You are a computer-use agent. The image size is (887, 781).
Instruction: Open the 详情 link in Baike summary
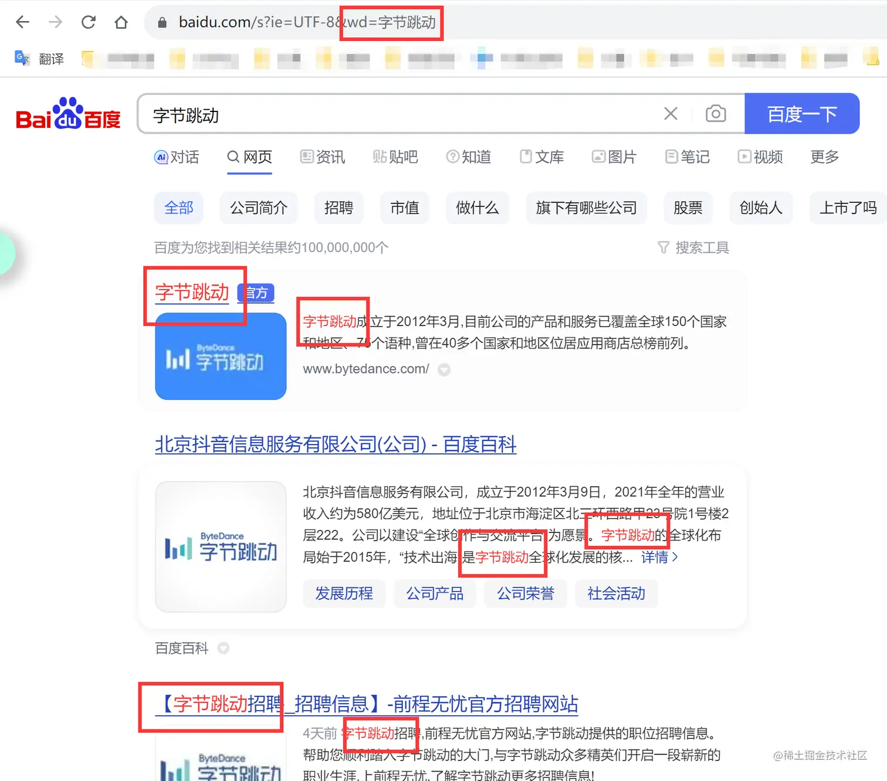click(x=659, y=557)
